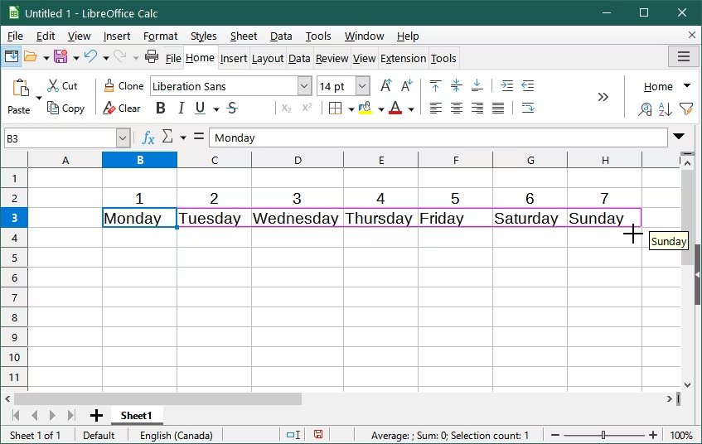The image size is (702, 444).
Task: Click the Save document icon
Action: (x=61, y=56)
